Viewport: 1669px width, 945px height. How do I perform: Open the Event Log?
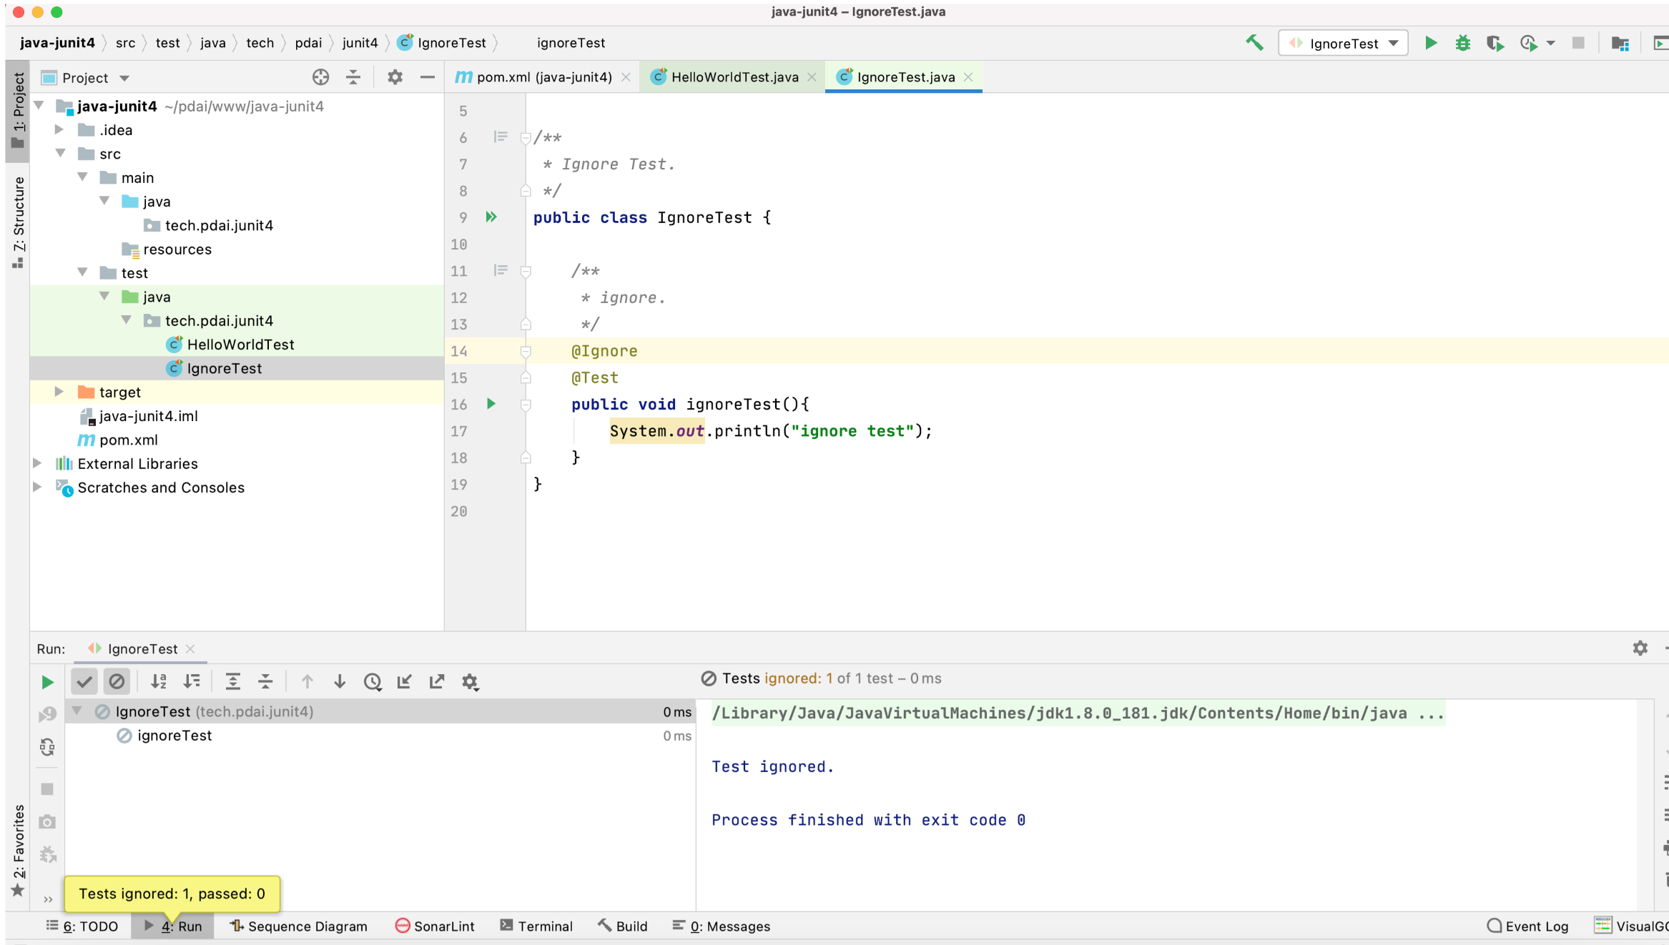point(1527,926)
